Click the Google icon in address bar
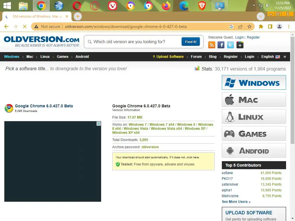 pos(231,26)
